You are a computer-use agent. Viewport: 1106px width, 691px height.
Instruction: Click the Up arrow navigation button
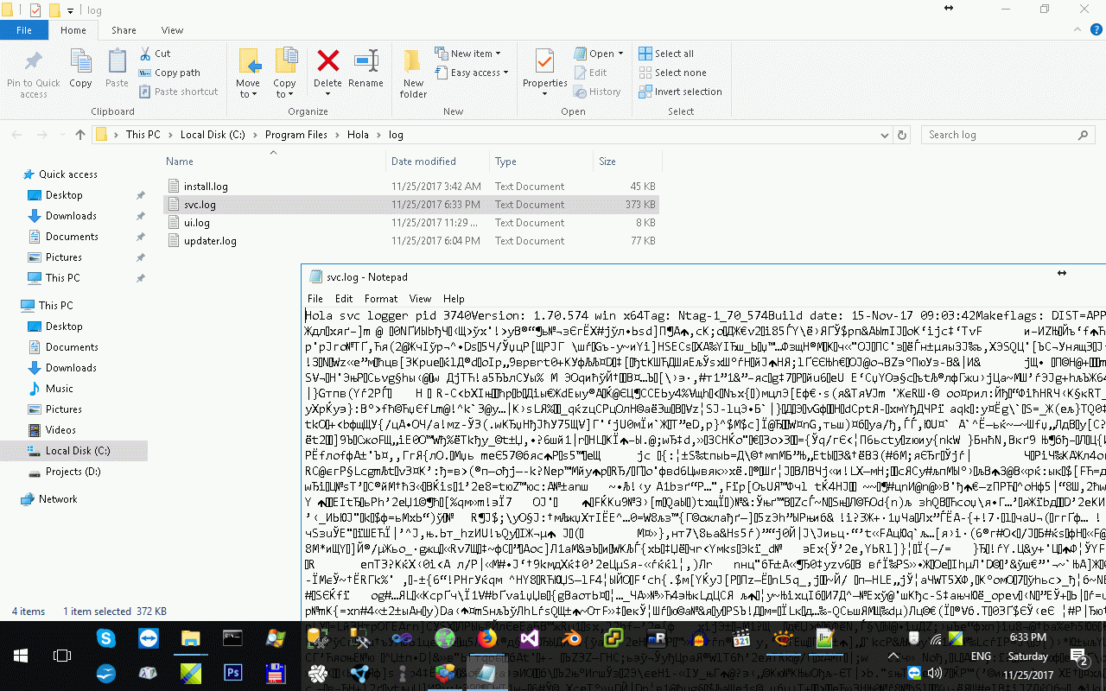pos(80,135)
